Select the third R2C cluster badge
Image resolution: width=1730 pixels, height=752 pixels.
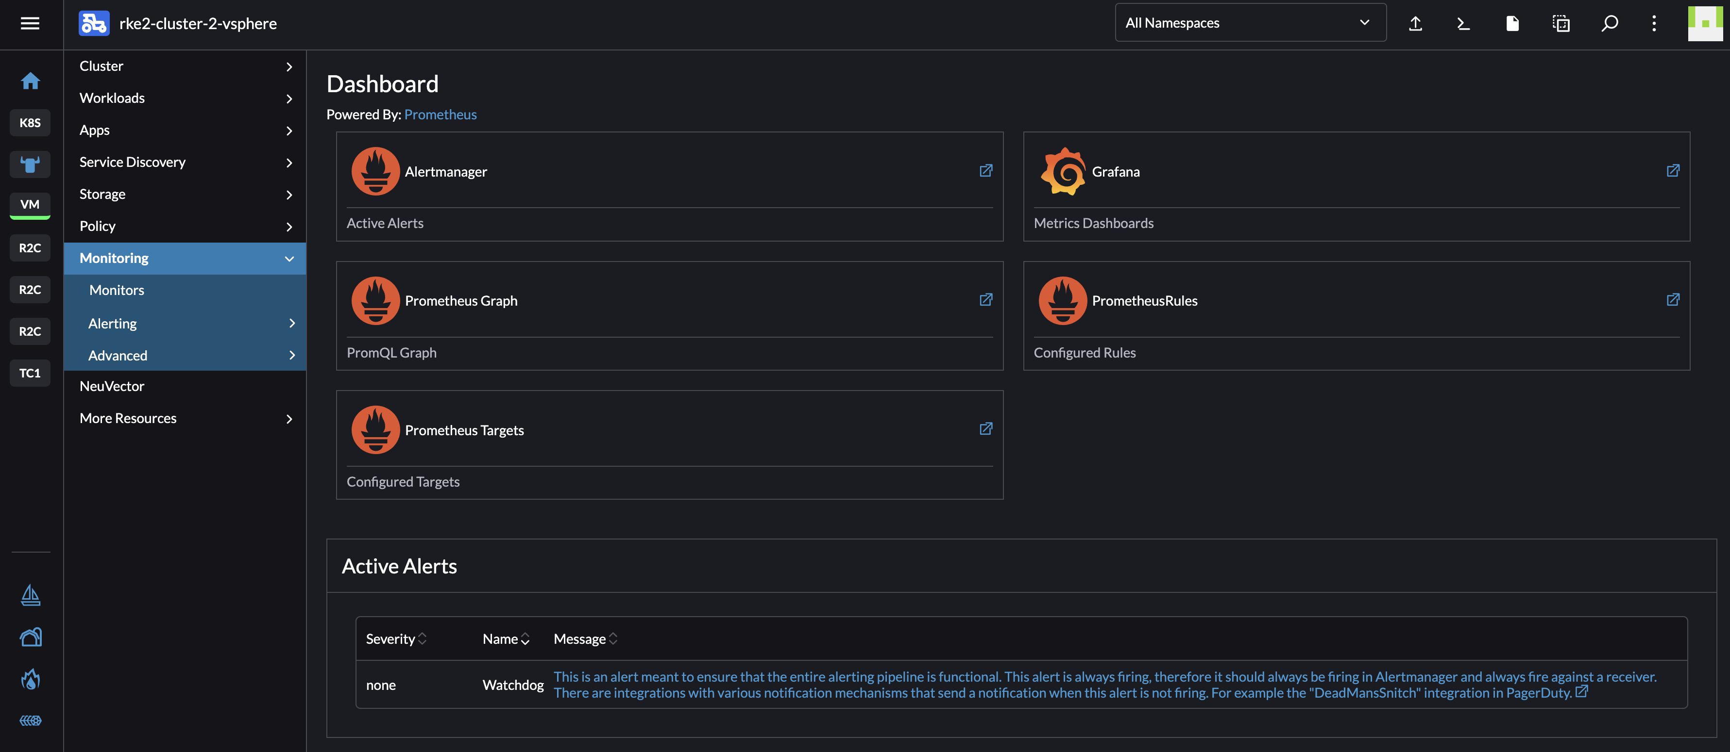[x=30, y=331]
